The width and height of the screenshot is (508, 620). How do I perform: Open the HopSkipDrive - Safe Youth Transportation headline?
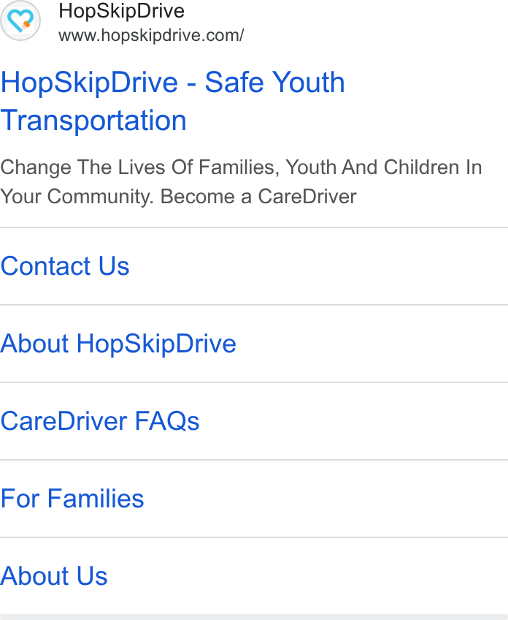(x=172, y=101)
